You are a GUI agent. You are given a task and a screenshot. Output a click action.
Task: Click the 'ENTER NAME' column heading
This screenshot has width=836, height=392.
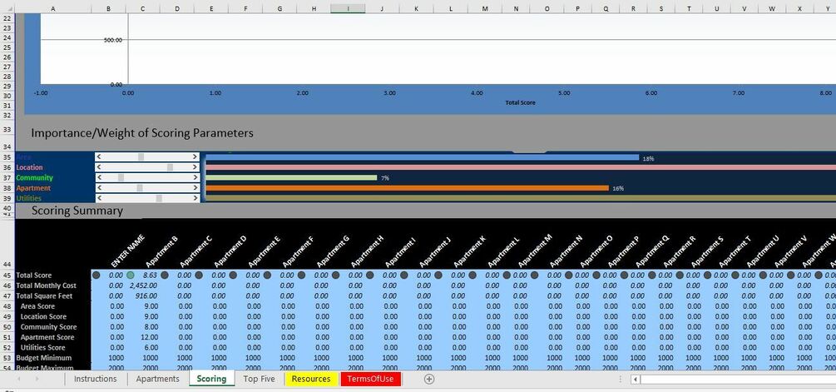coord(128,251)
